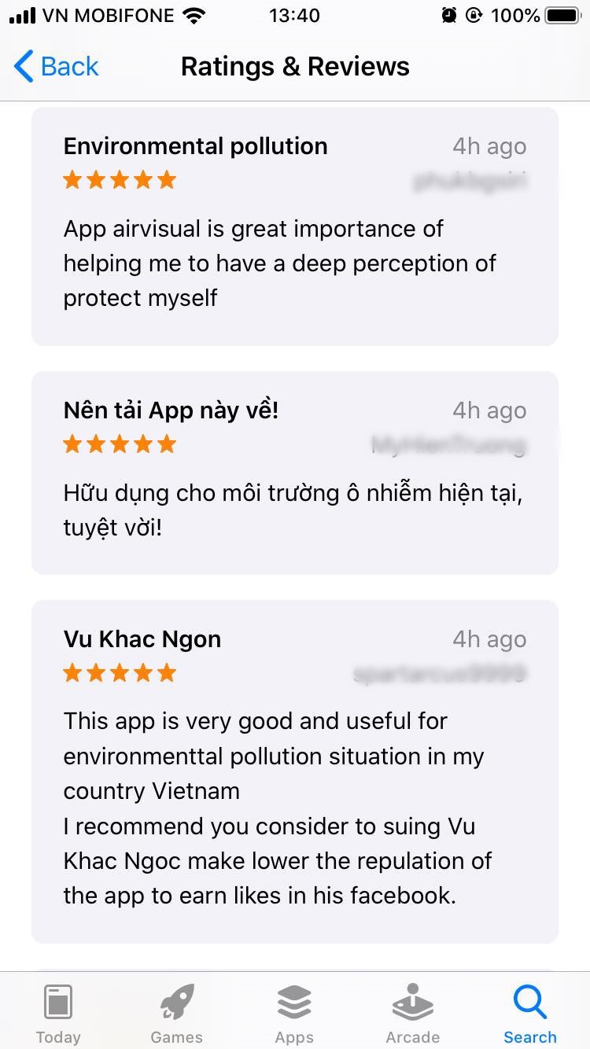Tap the signal strength bars
The image size is (590, 1049).
pyautogui.click(x=22, y=15)
